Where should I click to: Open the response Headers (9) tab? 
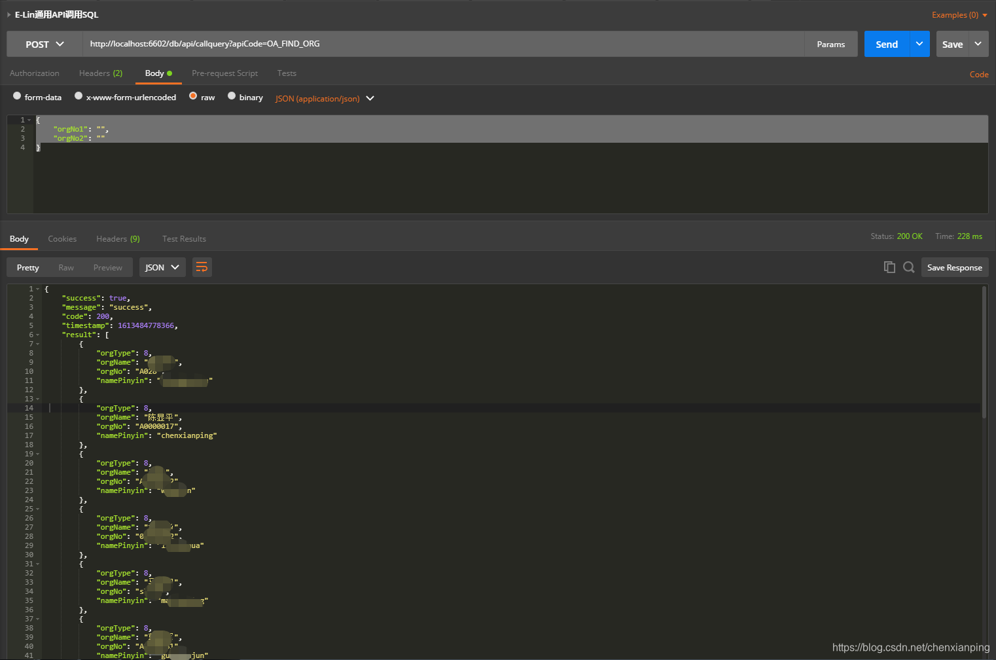(x=118, y=239)
